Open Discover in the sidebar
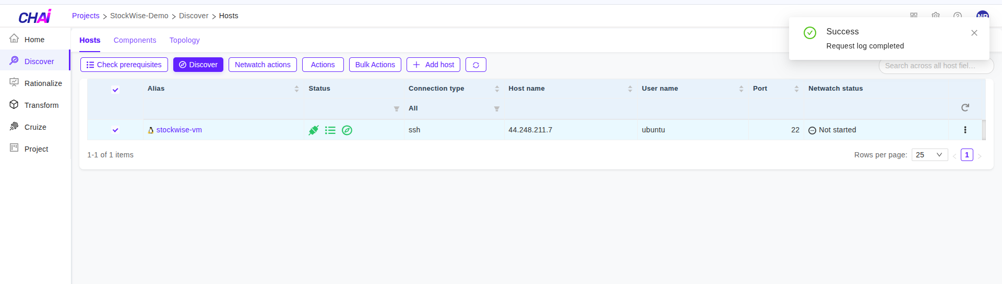This screenshot has width=1002, height=284. 34,61
